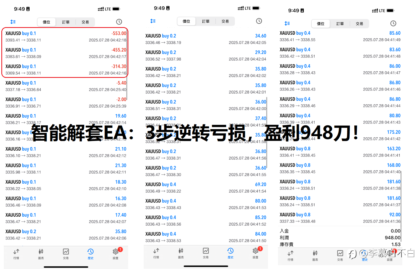Open the 80.00 buy 0.4 trade
Screen dimensions: 419x269
coord(206,204)
